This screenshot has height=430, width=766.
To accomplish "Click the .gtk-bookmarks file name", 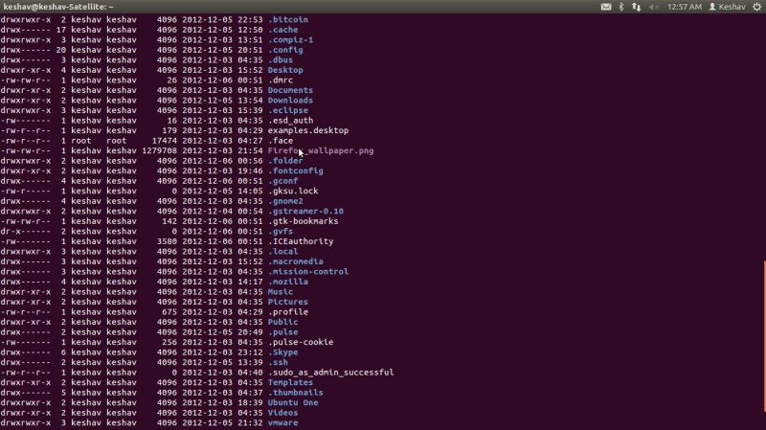I will (x=303, y=221).
